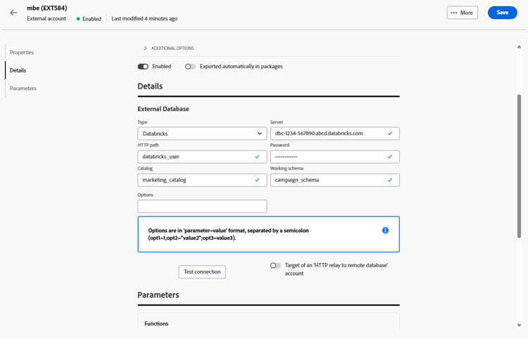Open the More actions menu
528x339 pixels.
point(462,13)
